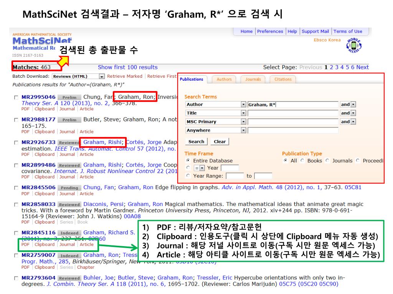Mark the MR2858033 Magical mathematics checkbox
Screen dimensions: 393x294
coord(16,204)
